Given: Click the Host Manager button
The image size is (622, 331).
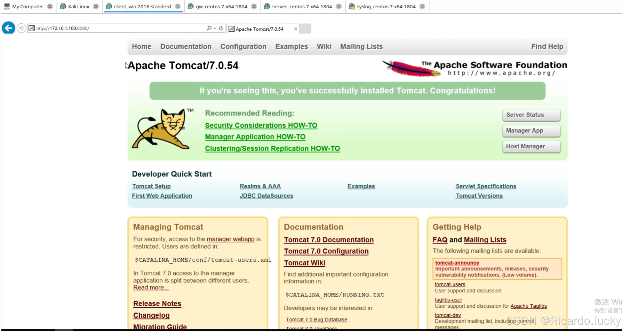Looking at the screenshot, I should [x=531, y=146].
